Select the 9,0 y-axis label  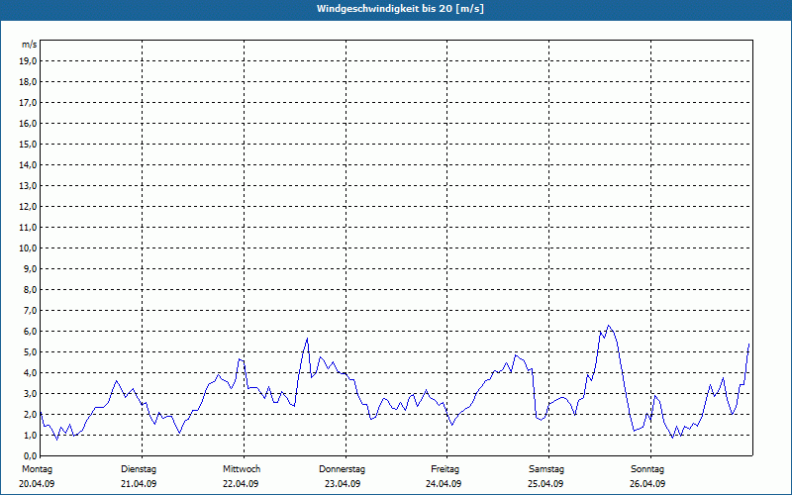pyautogui.click(x=30, y=268)
